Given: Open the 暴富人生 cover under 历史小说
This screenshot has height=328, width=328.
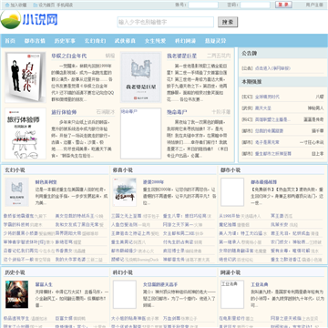Looking at the screenshot, I should click(16, 294).
